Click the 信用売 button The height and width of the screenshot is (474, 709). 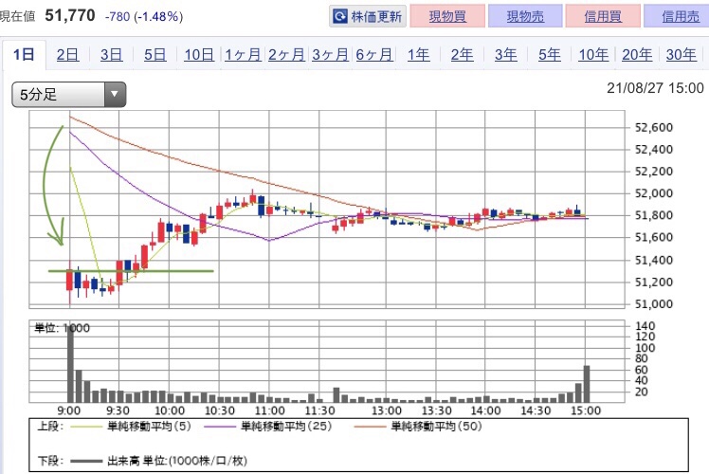click(678, 16)
